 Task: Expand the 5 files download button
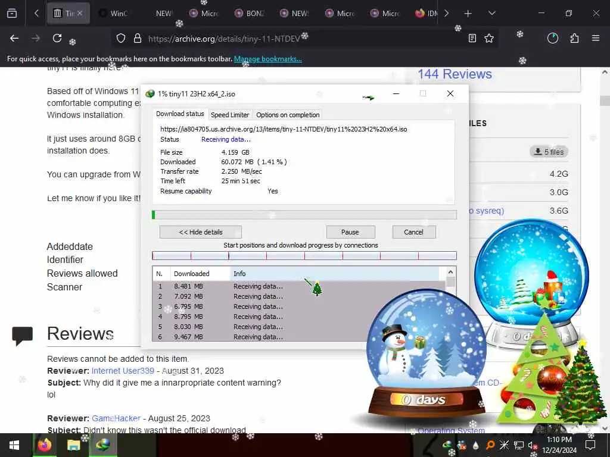[549, 152]
